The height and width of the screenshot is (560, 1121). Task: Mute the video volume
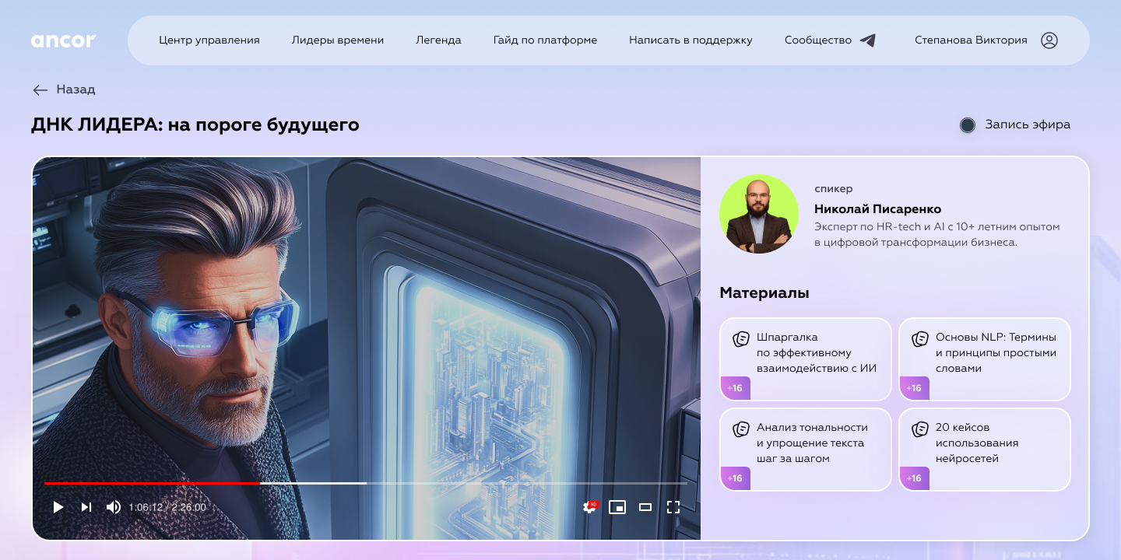click(114, 507)
